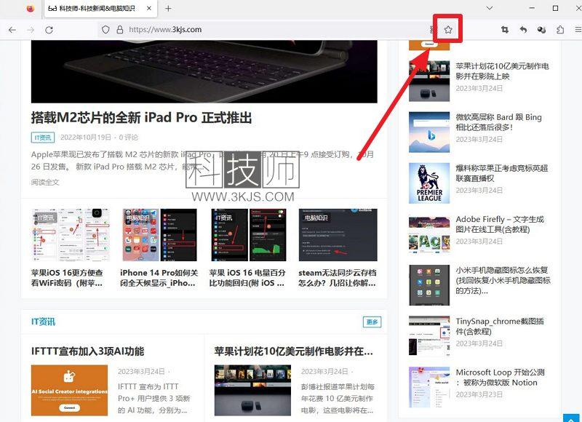The height and width of the screenshot is (422, 582).
Task: Click the TinySnap sidebar thumbnail
Action: 429,336
